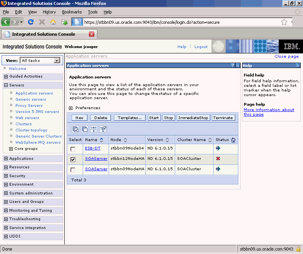This screenshot has width=303, height=254.
Task: Click the Close page link
Action: click(x=286, y=56)
